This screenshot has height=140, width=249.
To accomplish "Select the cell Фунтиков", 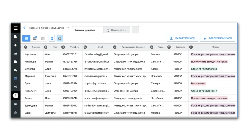I will (x=32, y=54).
